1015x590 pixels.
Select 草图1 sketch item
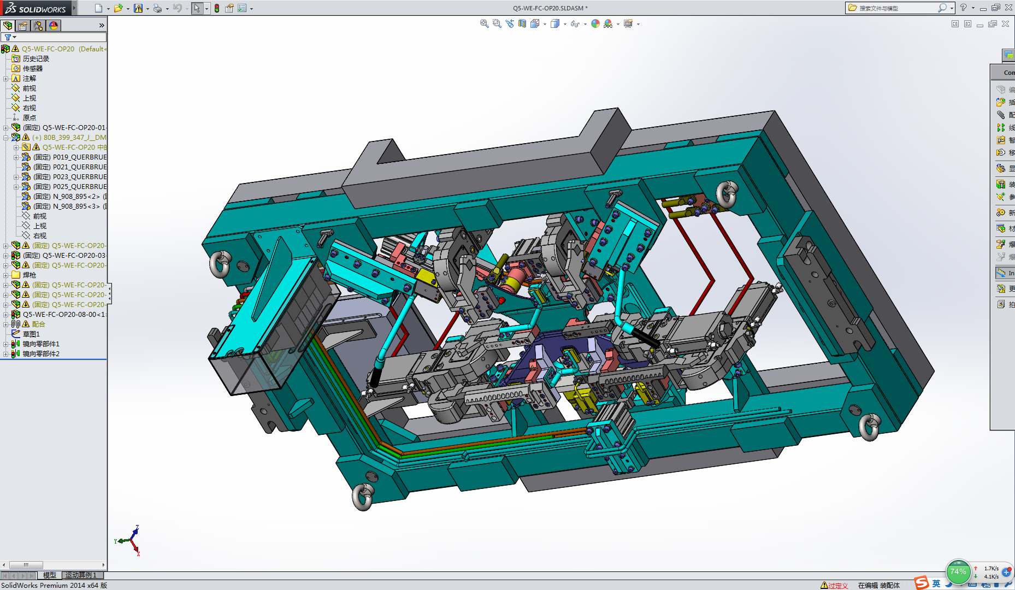tap(31, 334)
